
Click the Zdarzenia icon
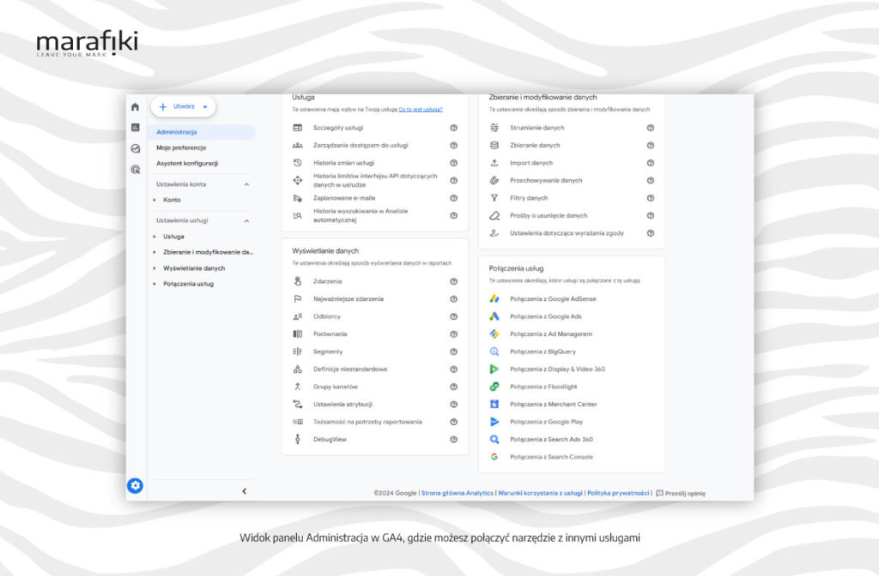point(298,281)
